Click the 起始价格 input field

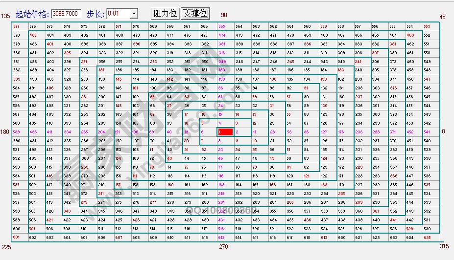pyautogui.click(x=66, y=14)
